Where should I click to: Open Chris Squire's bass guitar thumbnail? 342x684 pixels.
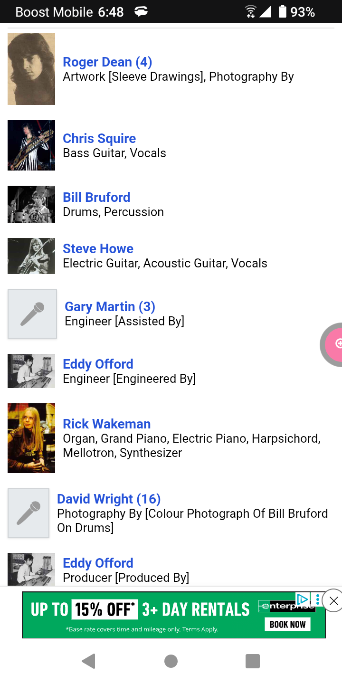coord(31,145)
